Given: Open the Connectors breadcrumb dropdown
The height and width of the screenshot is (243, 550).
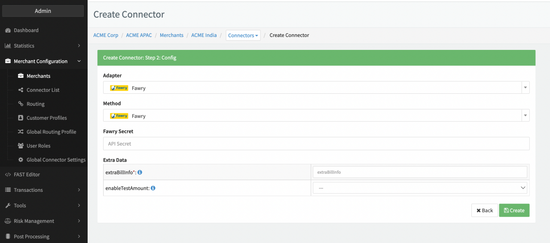Looking at the screenshot, I should 243,35.
